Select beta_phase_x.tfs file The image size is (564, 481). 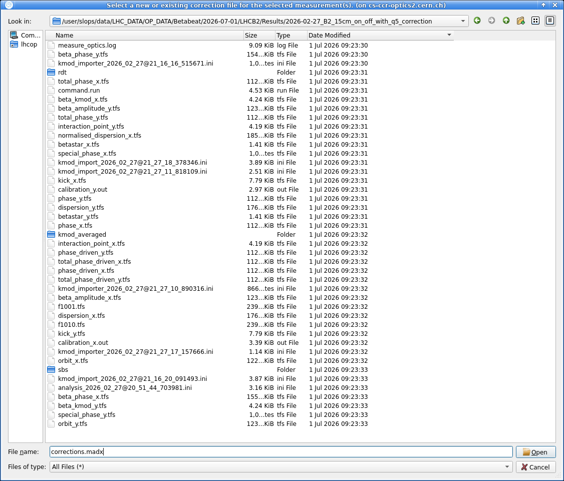(x=84, y=396)
